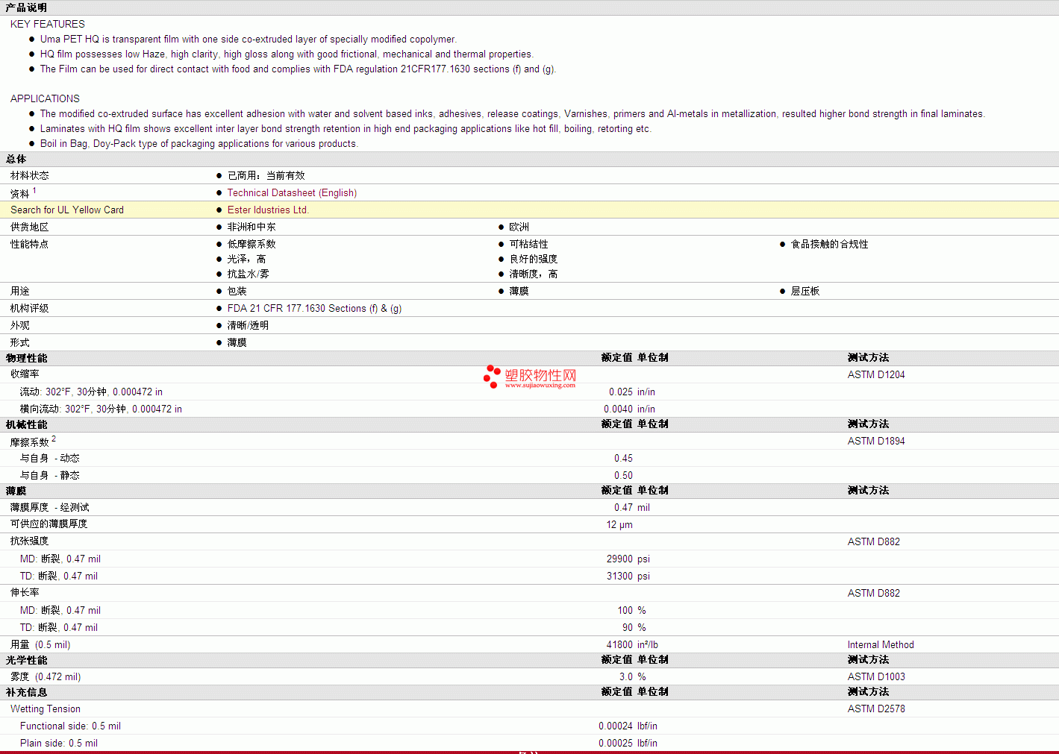Click the 补充信息 section header

(x=26, y=692)
